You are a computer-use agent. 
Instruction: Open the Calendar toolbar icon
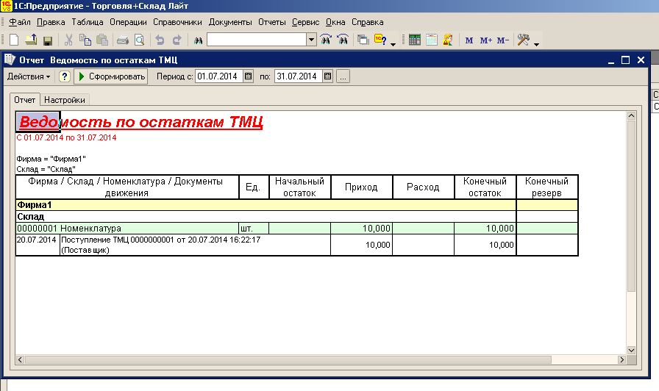pyautogui.click(x=432, y=40)
